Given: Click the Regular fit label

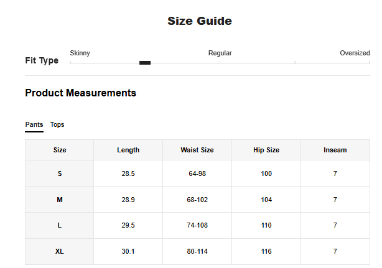Looking at the screenshot, I should point(220,53).
